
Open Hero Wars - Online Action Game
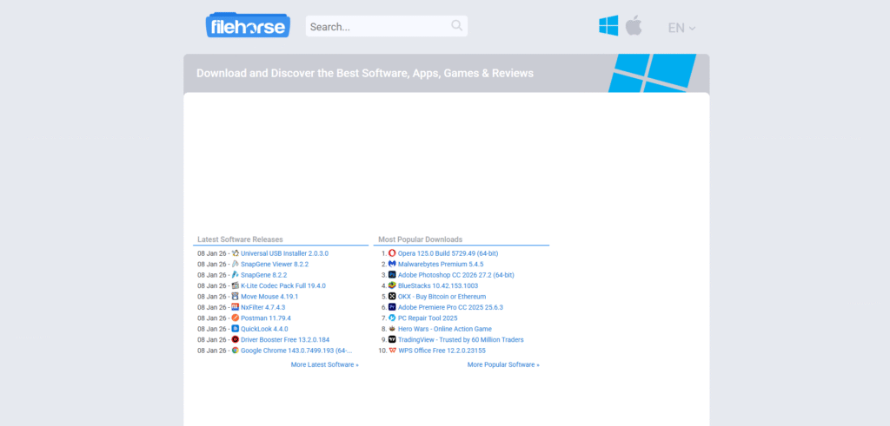pyautogui.click(x=444, y=329)
